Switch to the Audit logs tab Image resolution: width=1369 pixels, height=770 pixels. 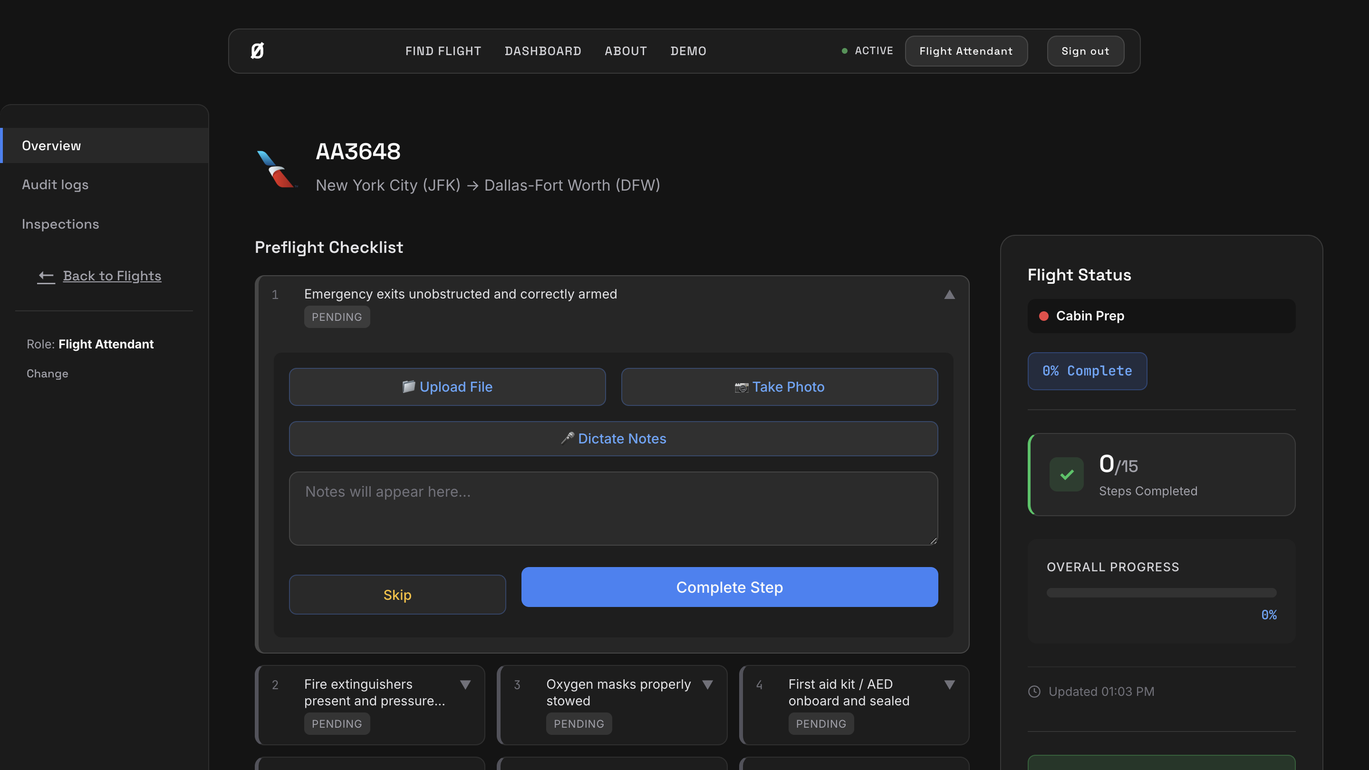pyautogui.click(x=55, y=185)
